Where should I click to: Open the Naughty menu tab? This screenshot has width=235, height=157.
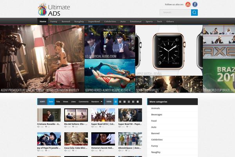(x=79, y=22)
